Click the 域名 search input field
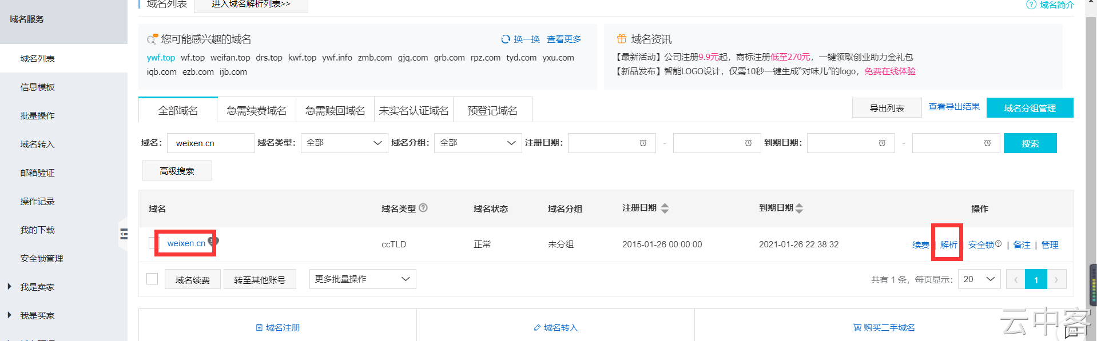 pos(211,143)
